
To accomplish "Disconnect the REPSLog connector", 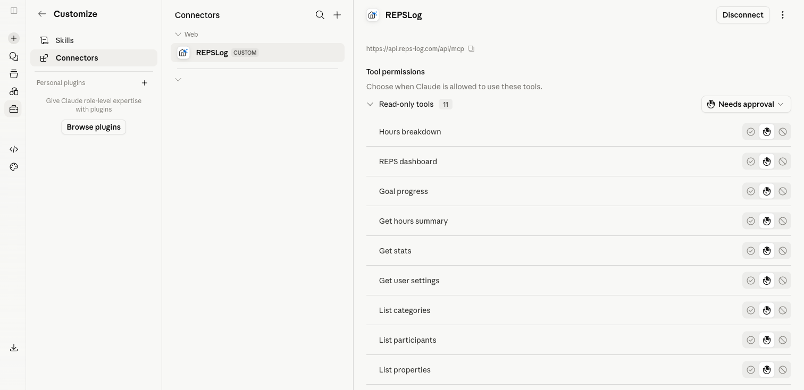I will pos(743,15).
